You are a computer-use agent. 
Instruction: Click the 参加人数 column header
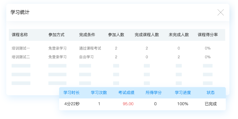tap(116, 35)
